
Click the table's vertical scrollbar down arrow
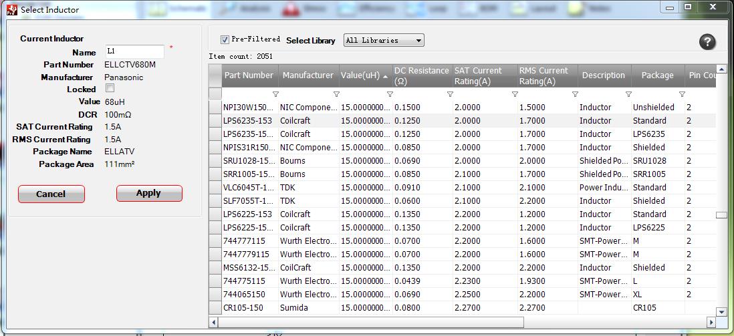[x=721, y=311]
